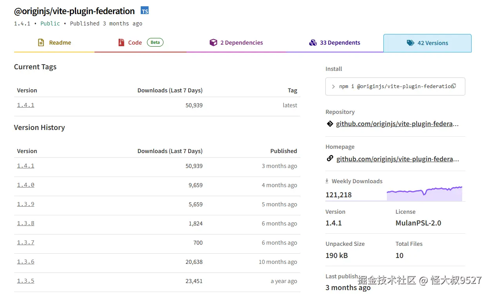Click the 5,659 downloads cell
Screen dimensions: 490x294
[x=195, y=204]
